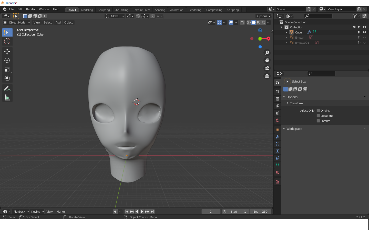Screen dimensions: 369x230
Task: Select the Move tool
Action: click(7, 52)
